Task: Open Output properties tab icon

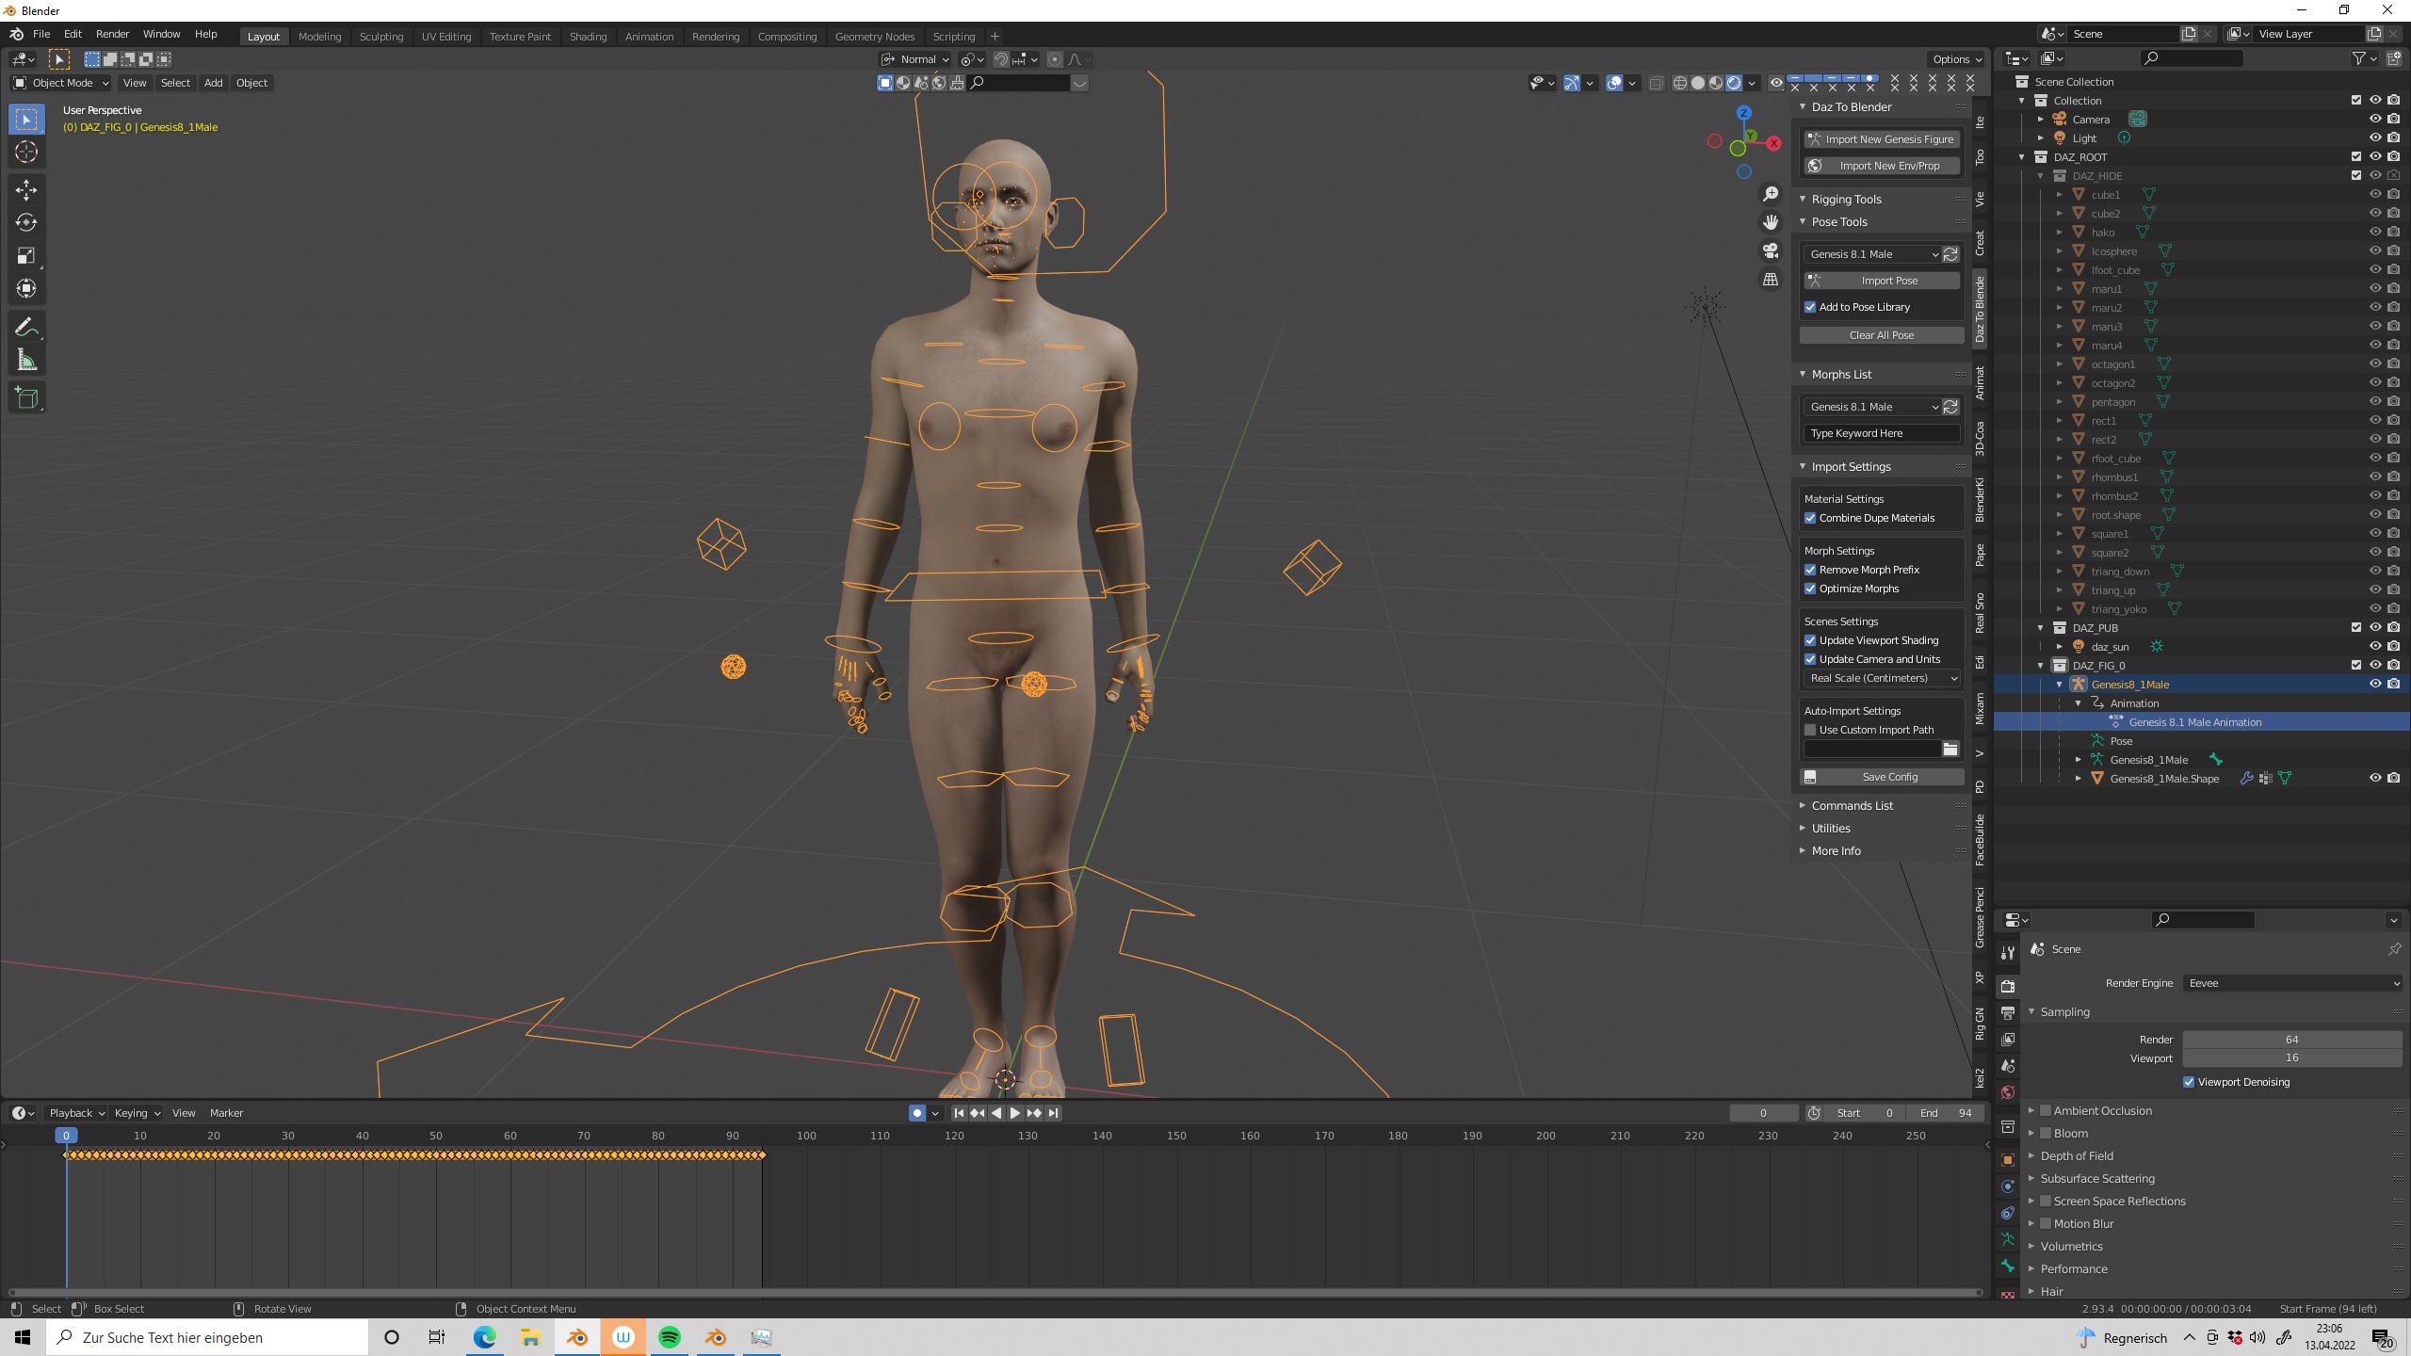Action: (x=2008, y=1012)
